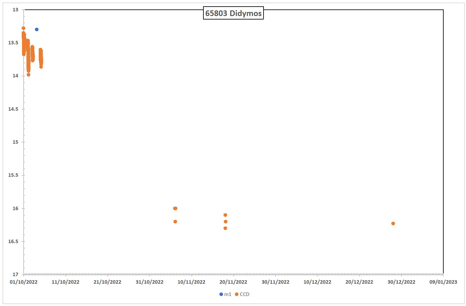Viewport: 466px width, 306px height.
Task: Select the x-axis label 31/10/2022
Action: tap(150, 282)
